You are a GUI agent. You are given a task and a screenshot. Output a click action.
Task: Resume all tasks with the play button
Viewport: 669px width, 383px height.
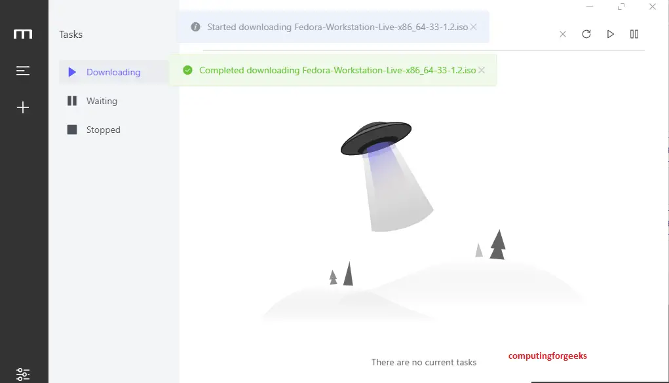pyautogui.click(x=610, y=34)
